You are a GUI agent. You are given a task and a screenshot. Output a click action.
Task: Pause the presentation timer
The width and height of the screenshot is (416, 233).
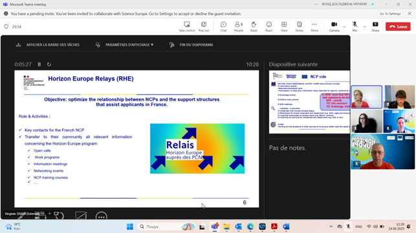pyautogui.click(x=39, y=65)
